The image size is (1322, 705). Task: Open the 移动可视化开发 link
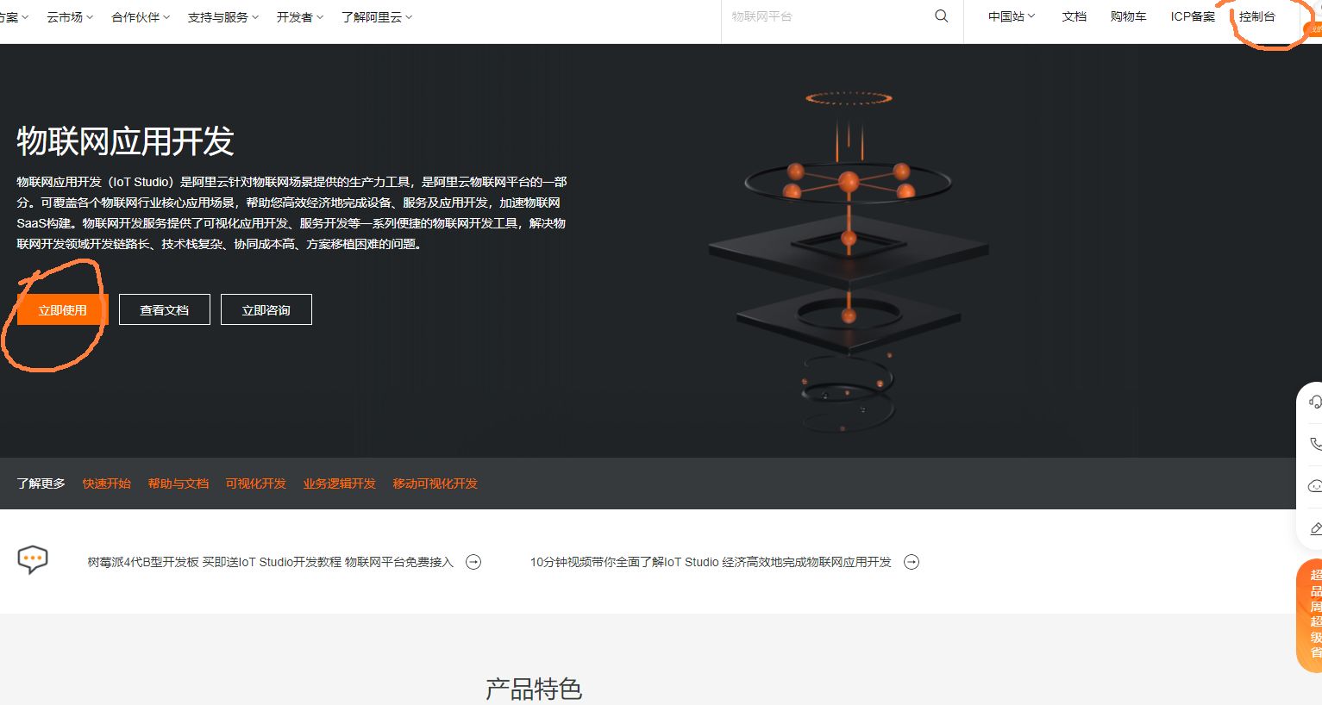click(x=435, y=484)
